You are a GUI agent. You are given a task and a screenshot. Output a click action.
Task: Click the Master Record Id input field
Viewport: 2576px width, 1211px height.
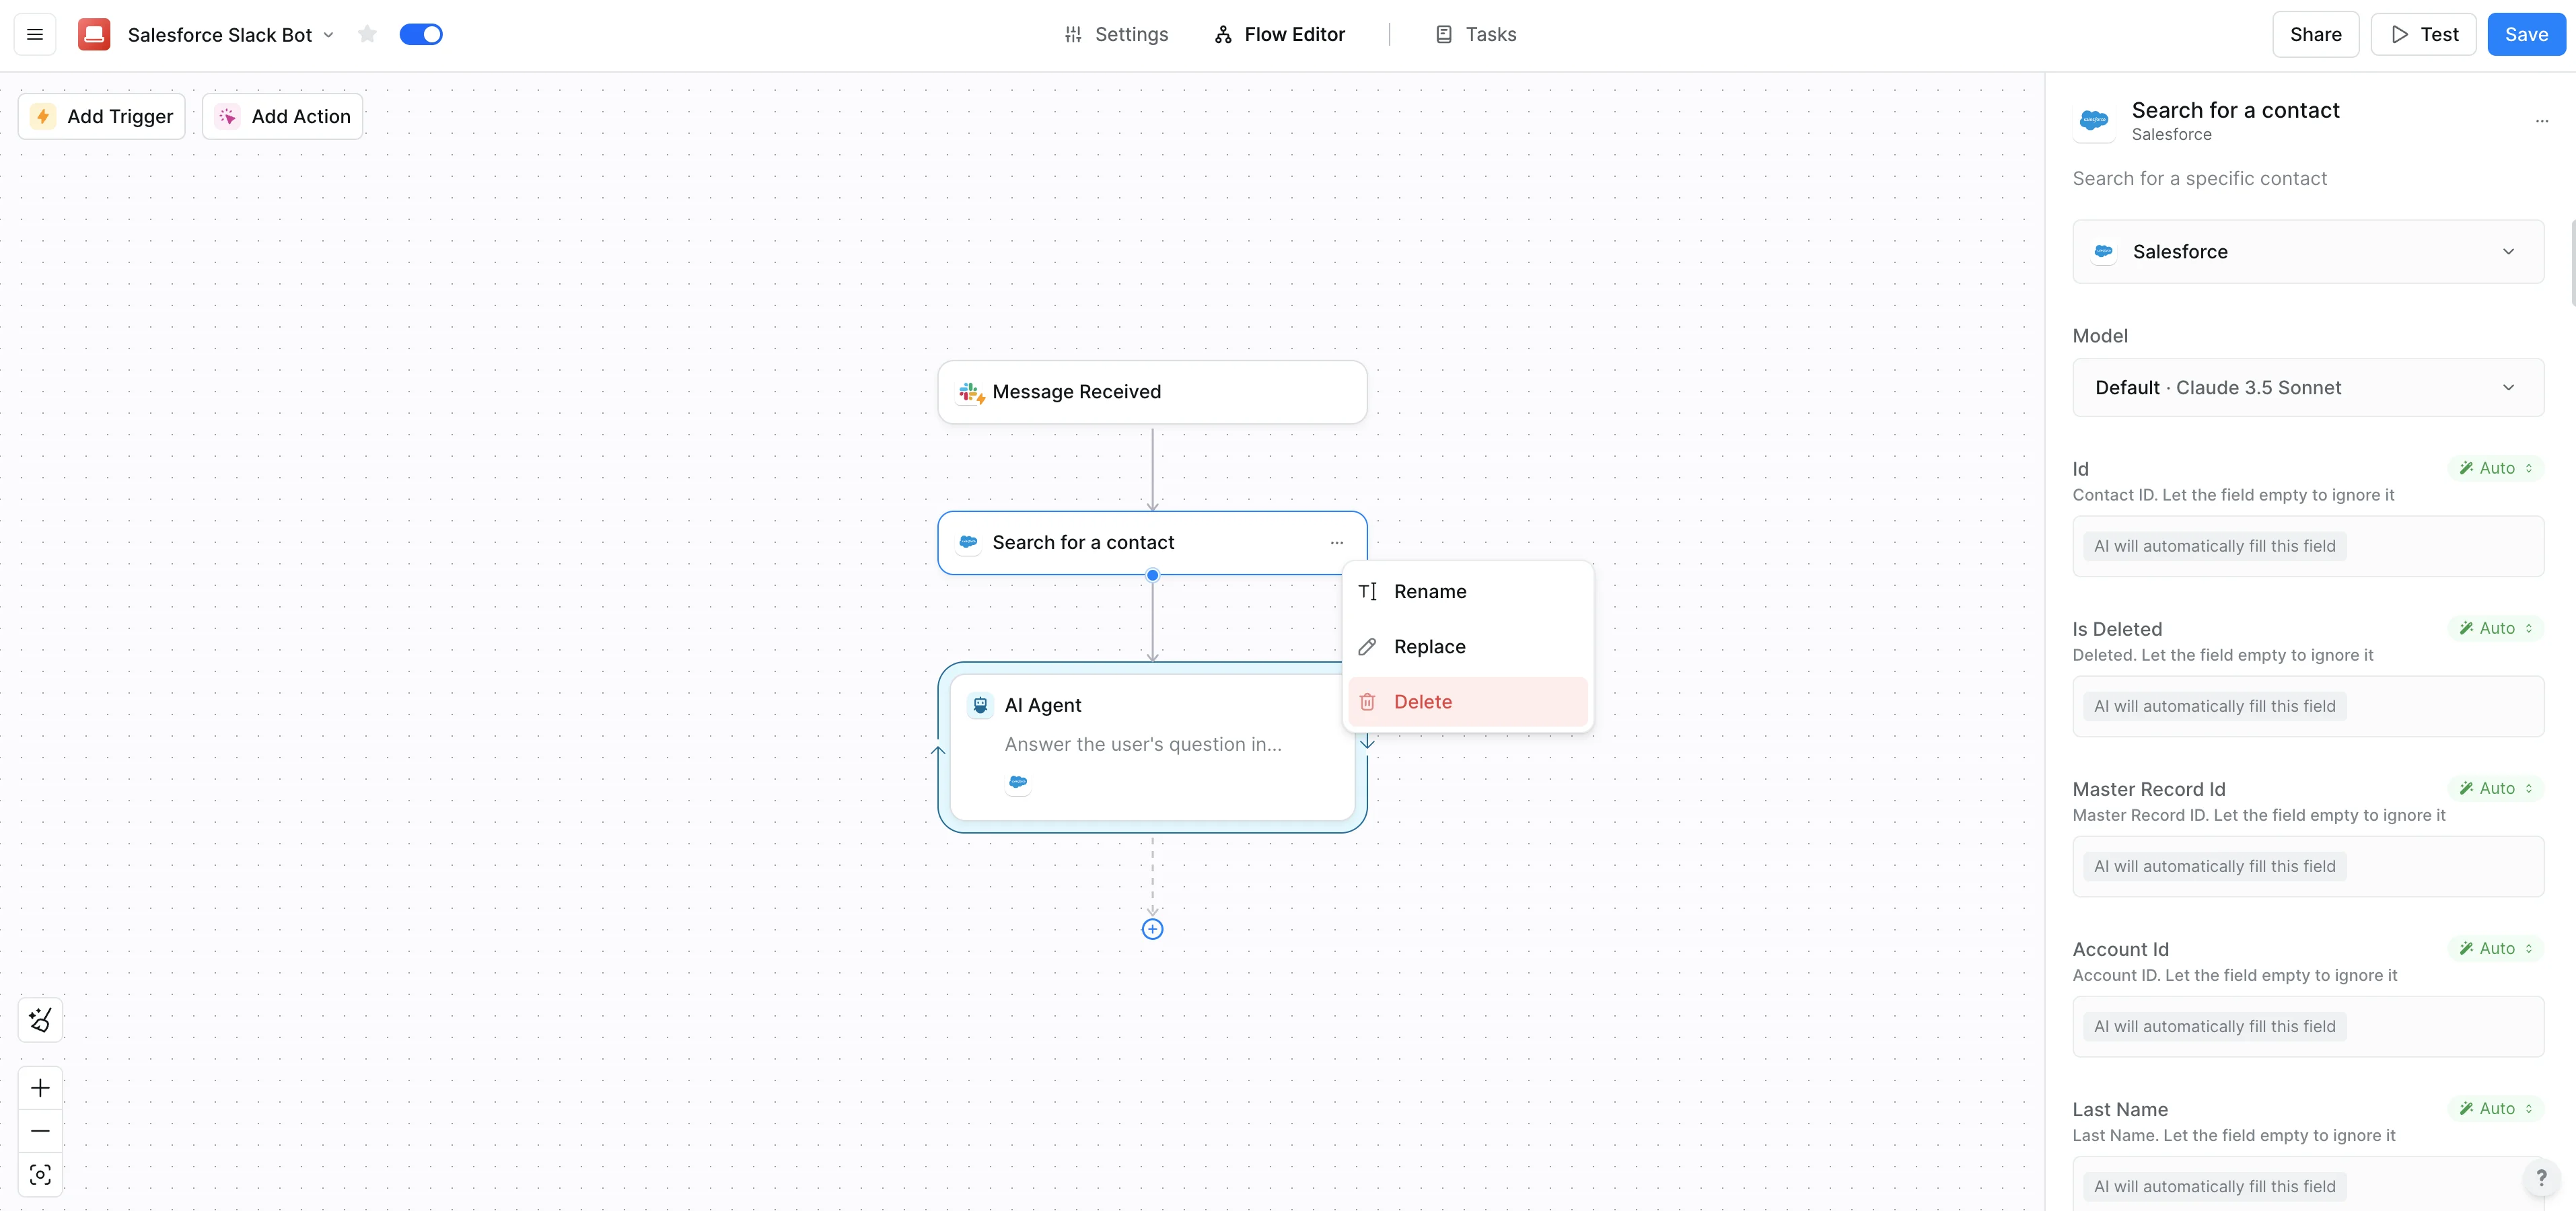point(2307,866)
